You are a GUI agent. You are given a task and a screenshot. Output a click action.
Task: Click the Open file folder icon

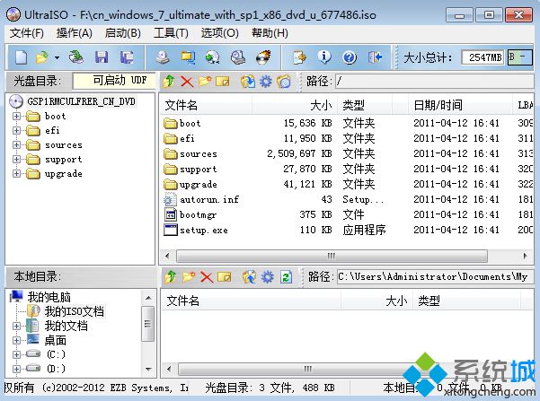click(x=42, y=57)
